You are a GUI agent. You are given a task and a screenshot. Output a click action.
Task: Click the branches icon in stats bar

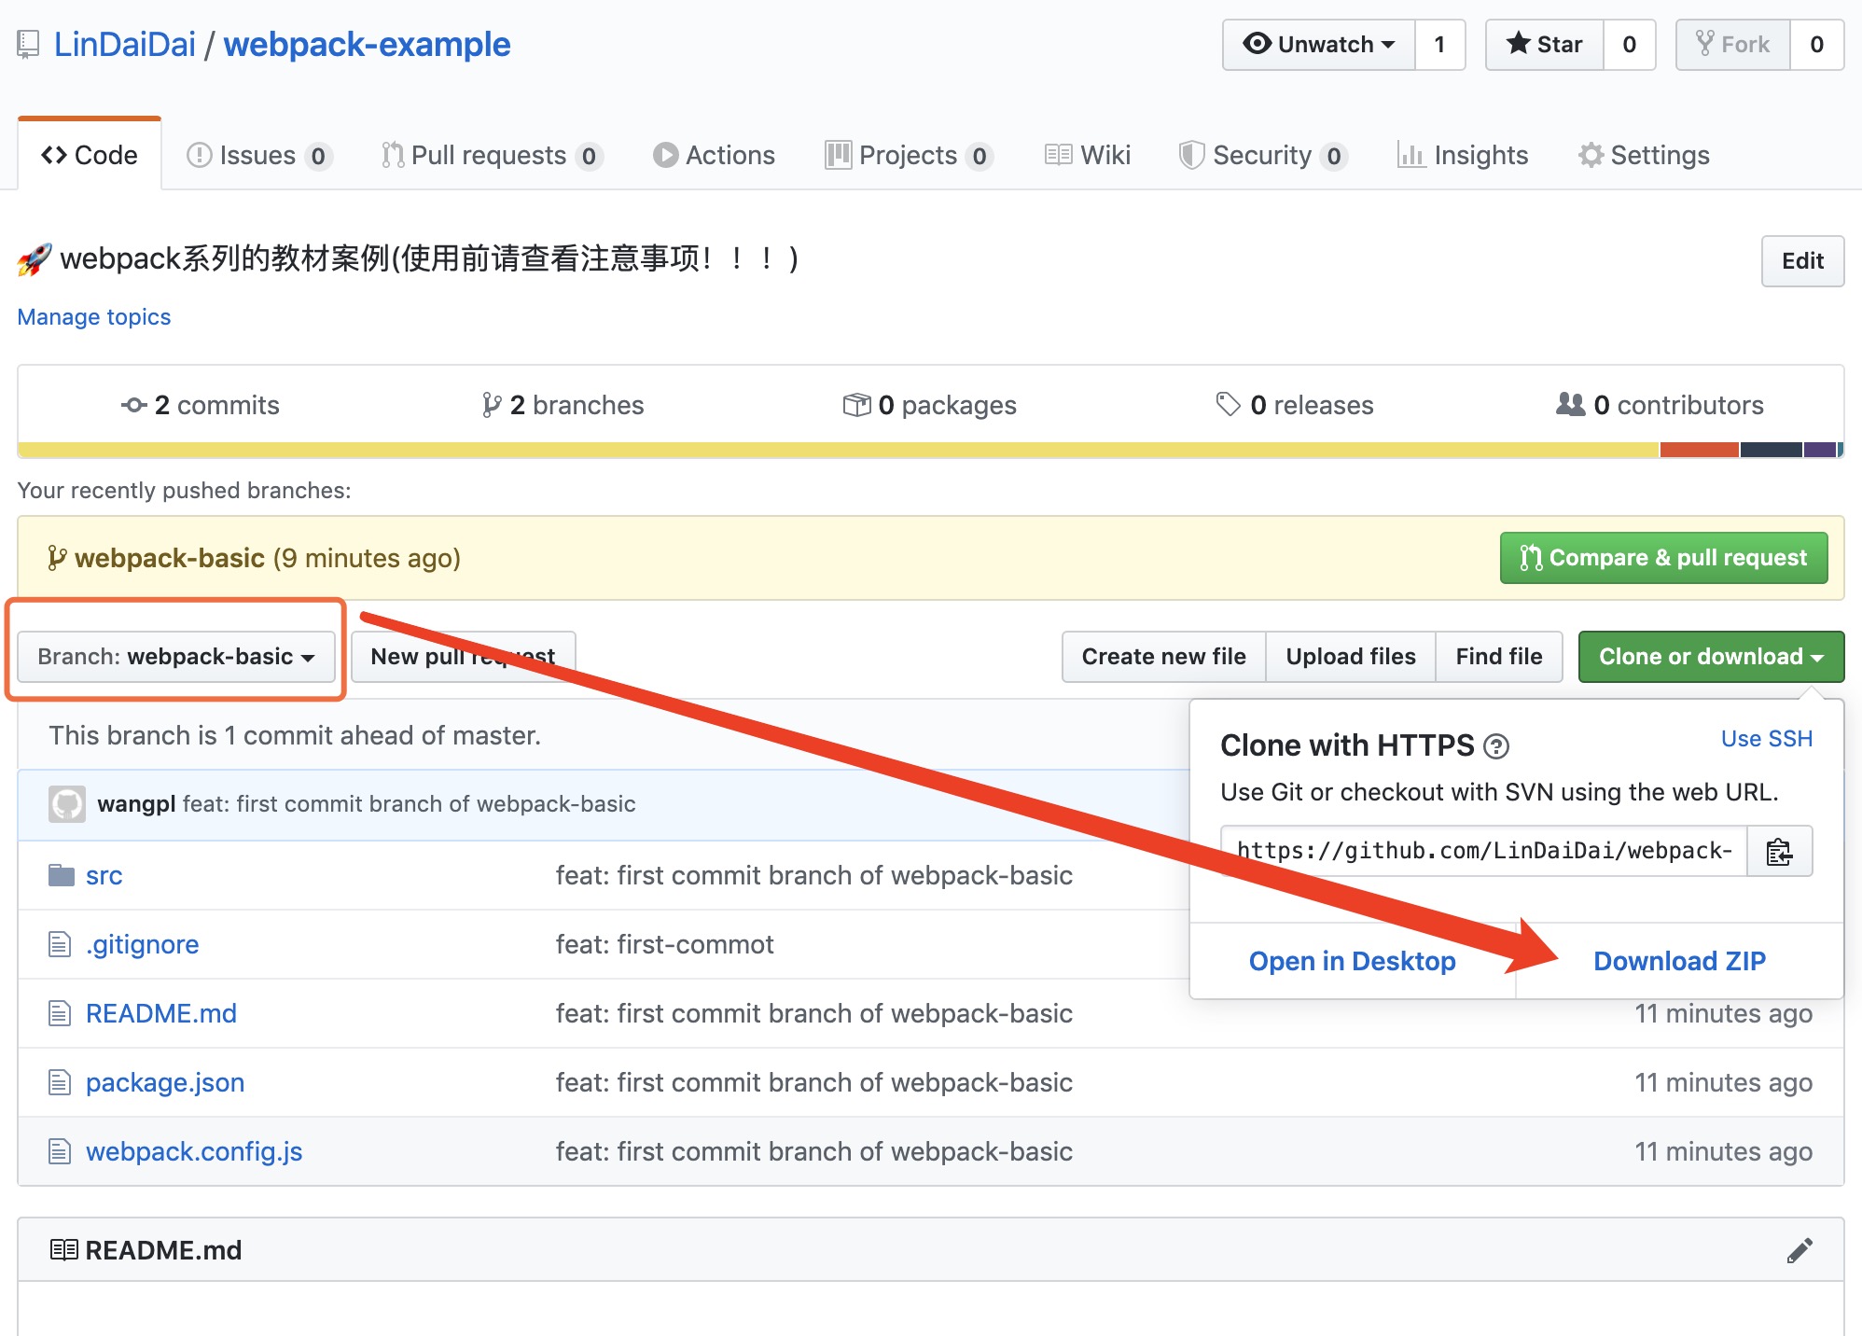coord(492,405)
